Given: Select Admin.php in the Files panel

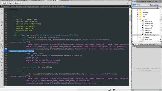Looking at the screenshot, I should click(148, 21).
